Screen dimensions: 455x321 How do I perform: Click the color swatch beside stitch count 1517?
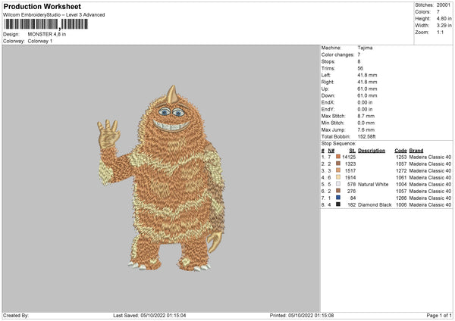[x=338, y=170]
